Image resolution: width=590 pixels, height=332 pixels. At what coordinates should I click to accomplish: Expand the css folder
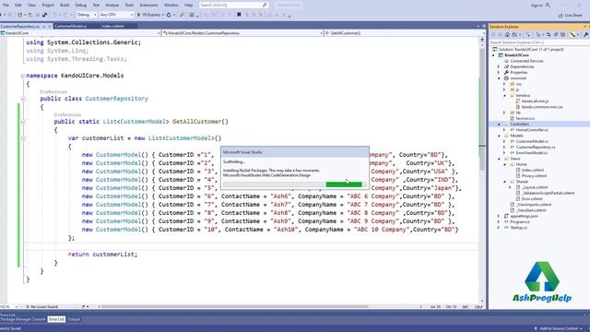point(504,84)
